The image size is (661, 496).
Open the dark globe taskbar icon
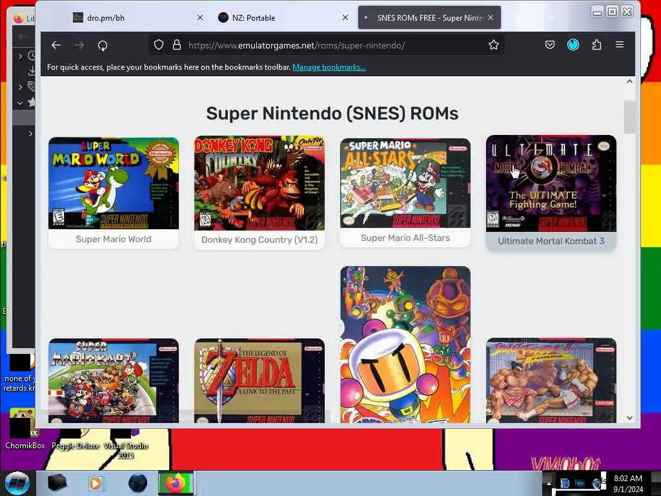point(137,483)
